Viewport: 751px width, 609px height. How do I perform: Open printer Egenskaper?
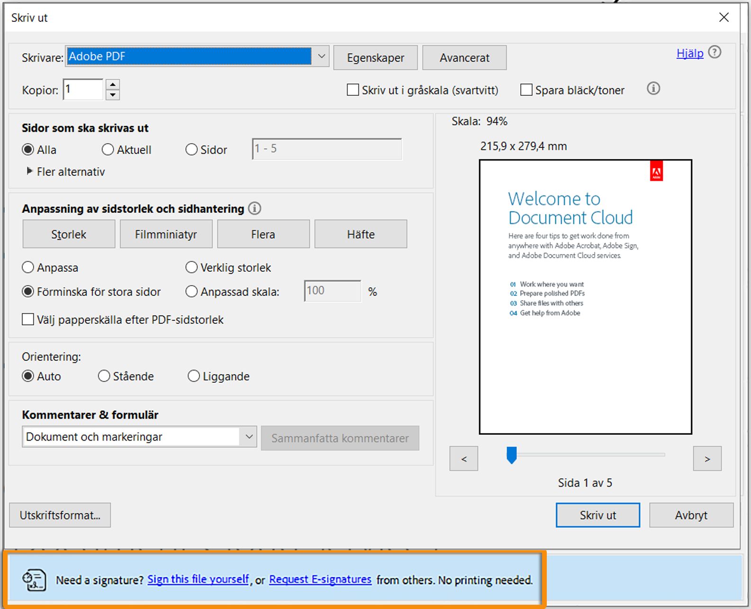[375, 57]
